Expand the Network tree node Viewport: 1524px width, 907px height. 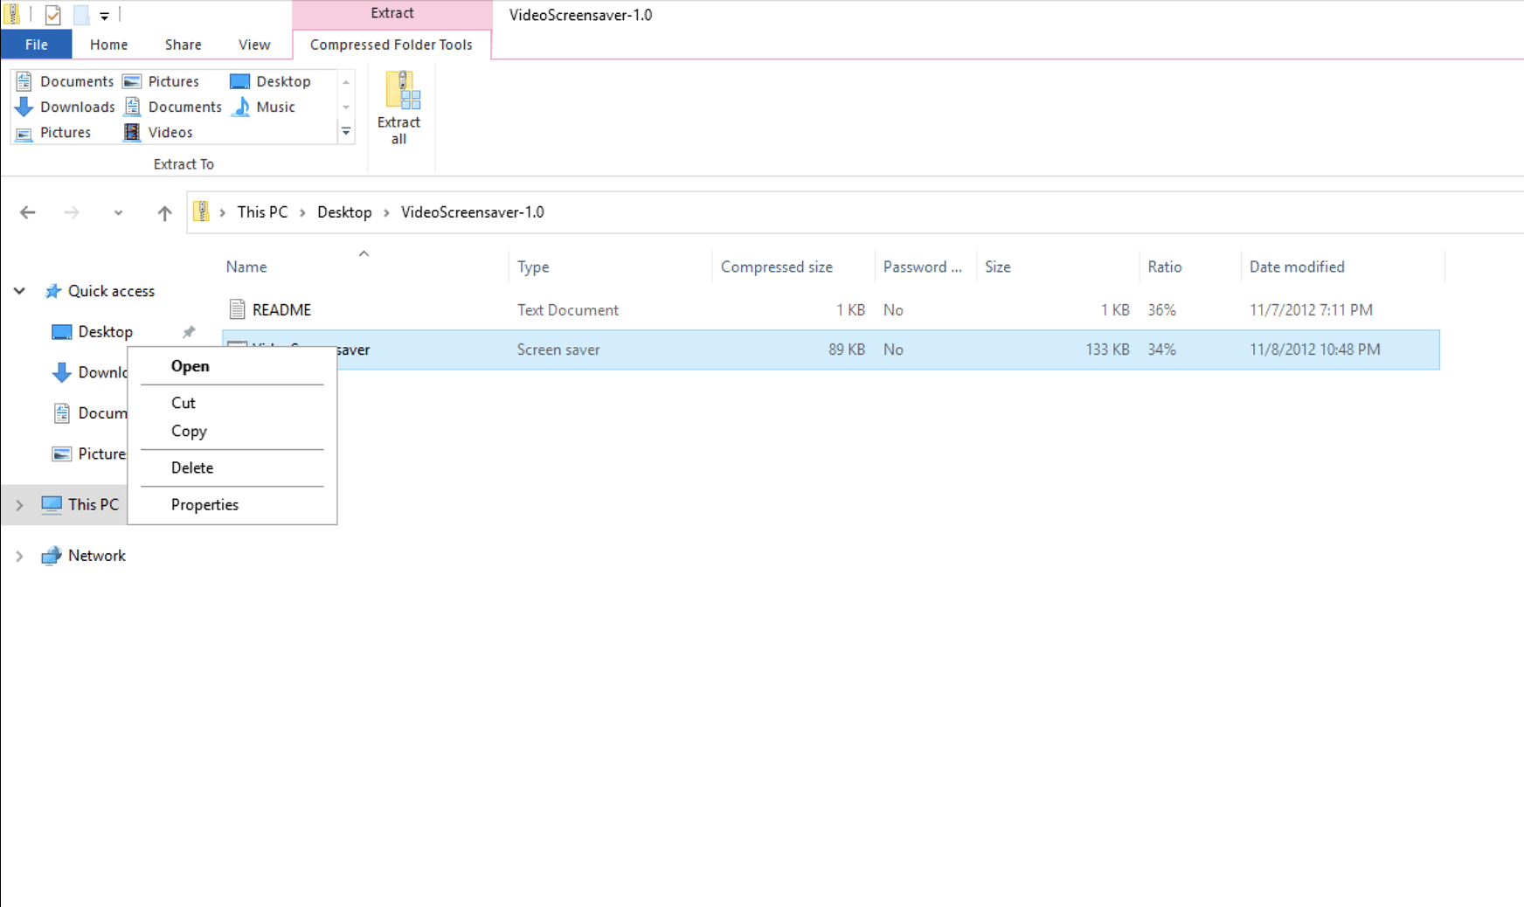coord(19,555)
